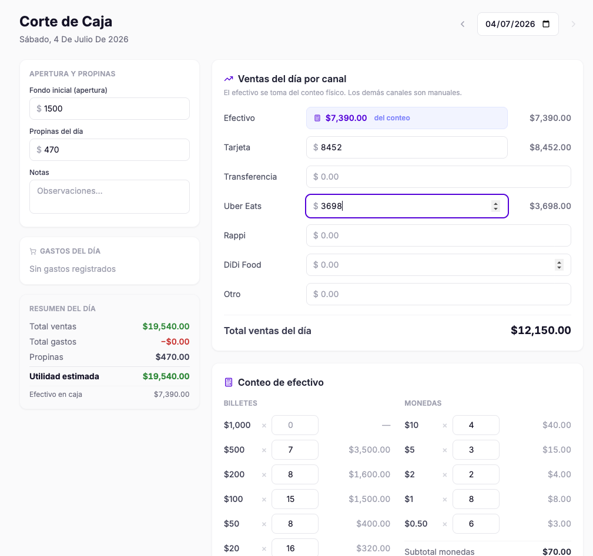Edit the $500 bill count field
The width and height of the screenshot is (593, 556).
click(x=295, y=450)
